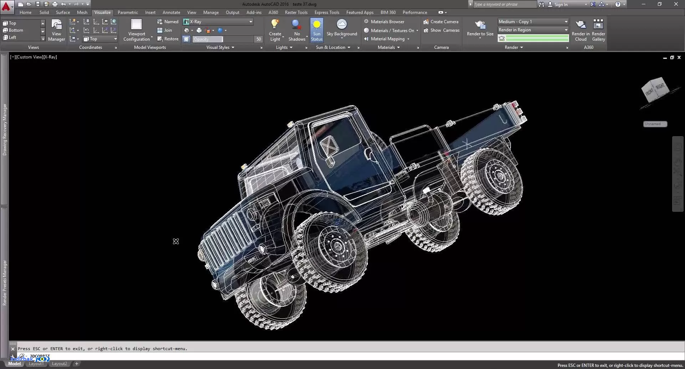This screenshot has height=369, width=685.
Task: Click the Undo arrow icon
Action: [63, 4]
